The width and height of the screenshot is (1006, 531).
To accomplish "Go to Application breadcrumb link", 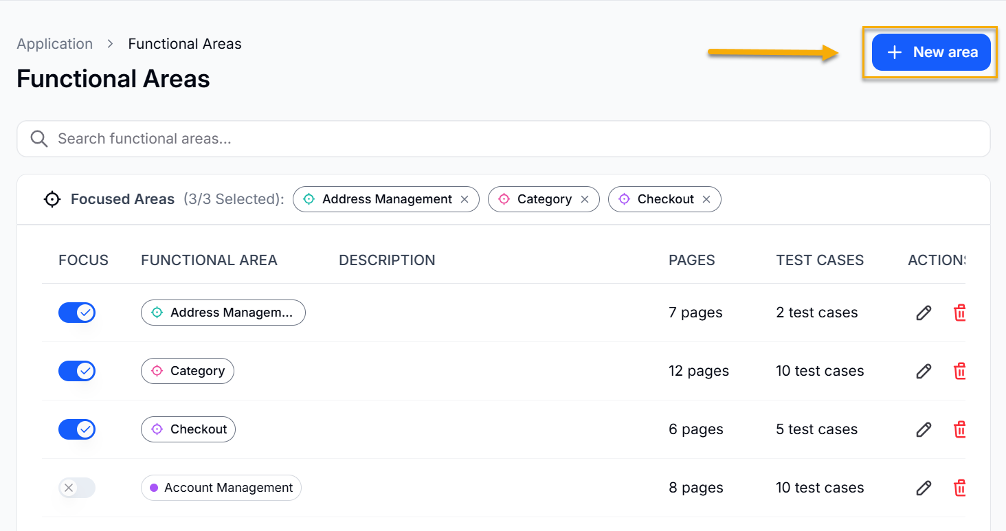I will 55,44.
